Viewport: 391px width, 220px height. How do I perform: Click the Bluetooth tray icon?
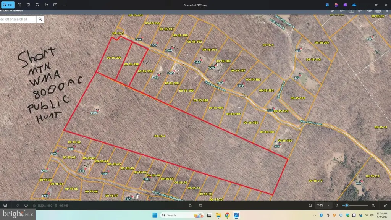click(321, 215)
